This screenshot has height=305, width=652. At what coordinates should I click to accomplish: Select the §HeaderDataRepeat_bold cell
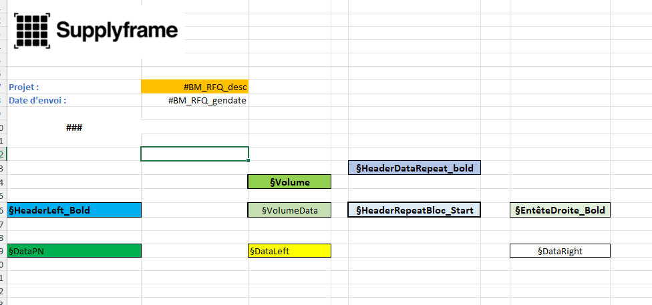[414, 168]
